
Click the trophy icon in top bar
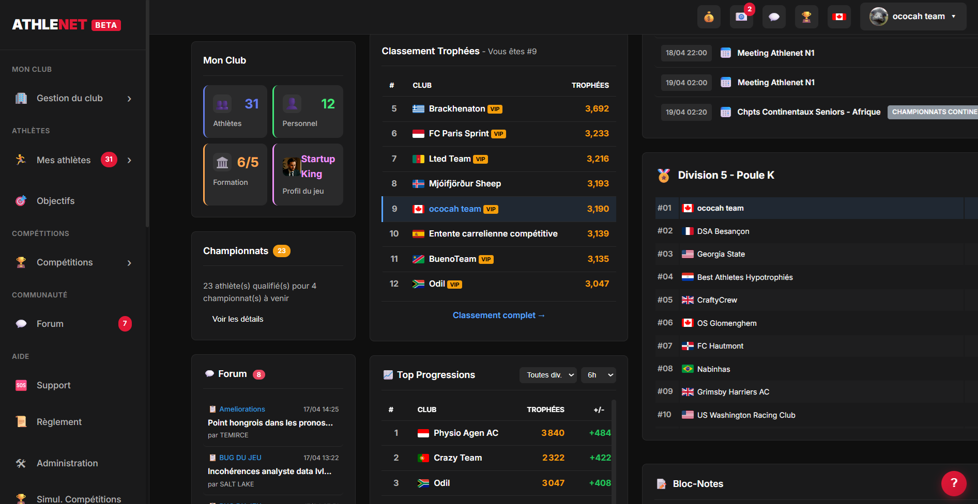[806, 16]
